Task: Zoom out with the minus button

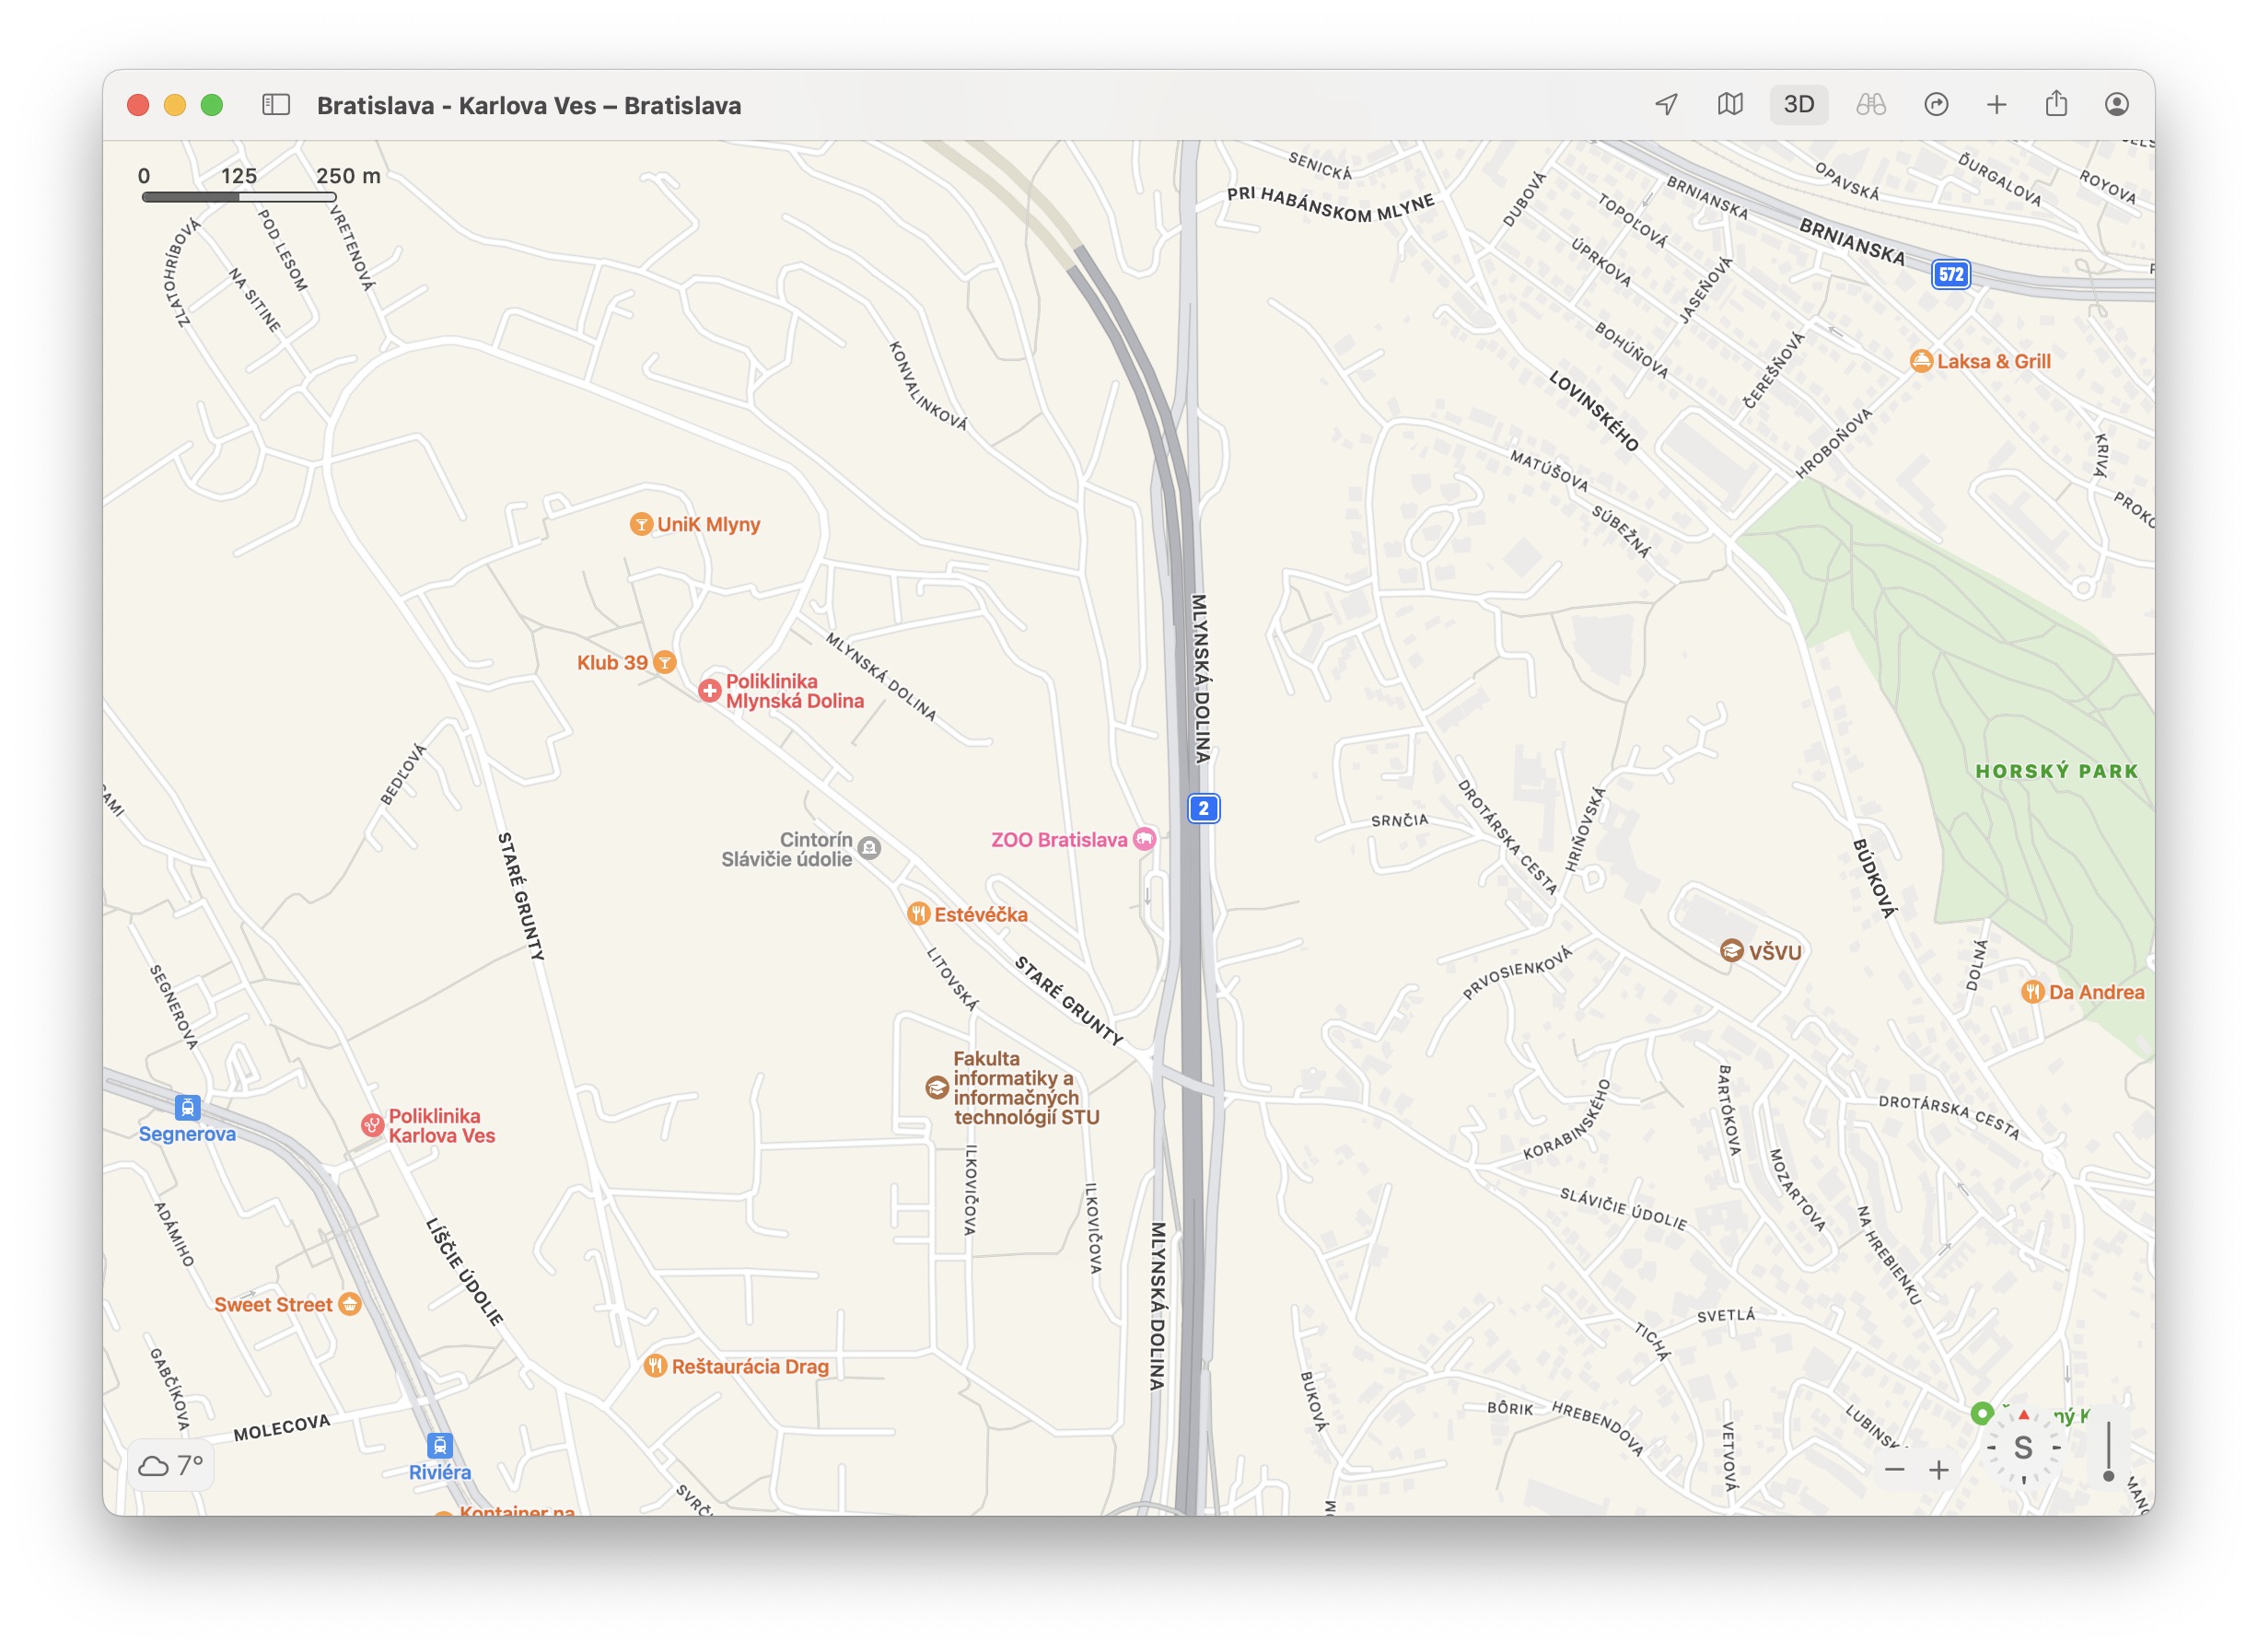Action: [x=1894, y=1470]
